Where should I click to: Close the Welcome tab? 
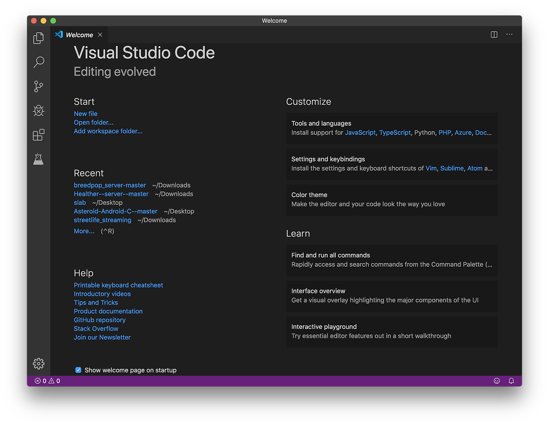[x=100, y=35]
